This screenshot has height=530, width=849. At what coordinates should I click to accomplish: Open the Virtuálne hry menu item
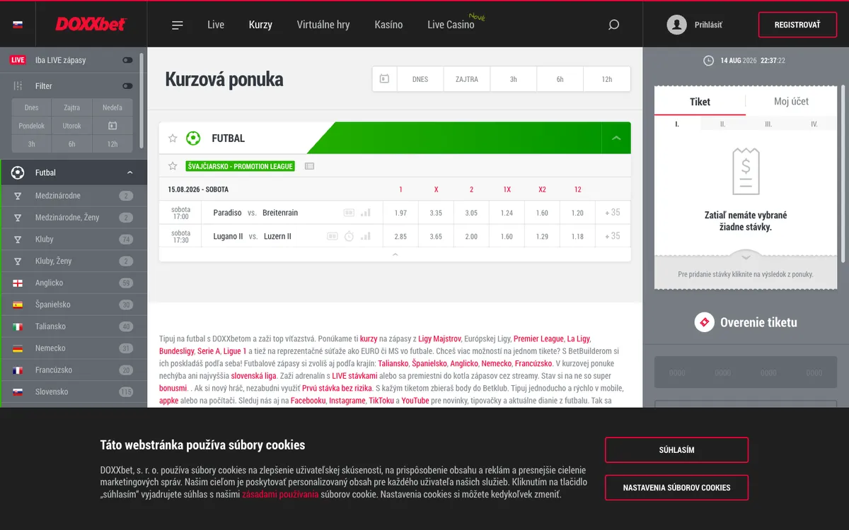point(323,25)
